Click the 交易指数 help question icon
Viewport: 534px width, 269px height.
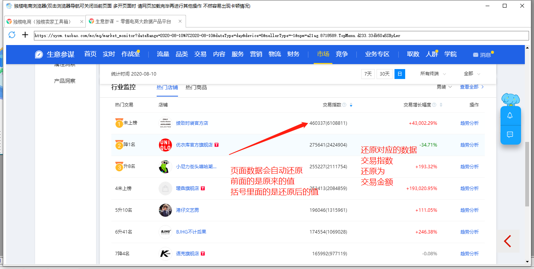tap(344, 105)
